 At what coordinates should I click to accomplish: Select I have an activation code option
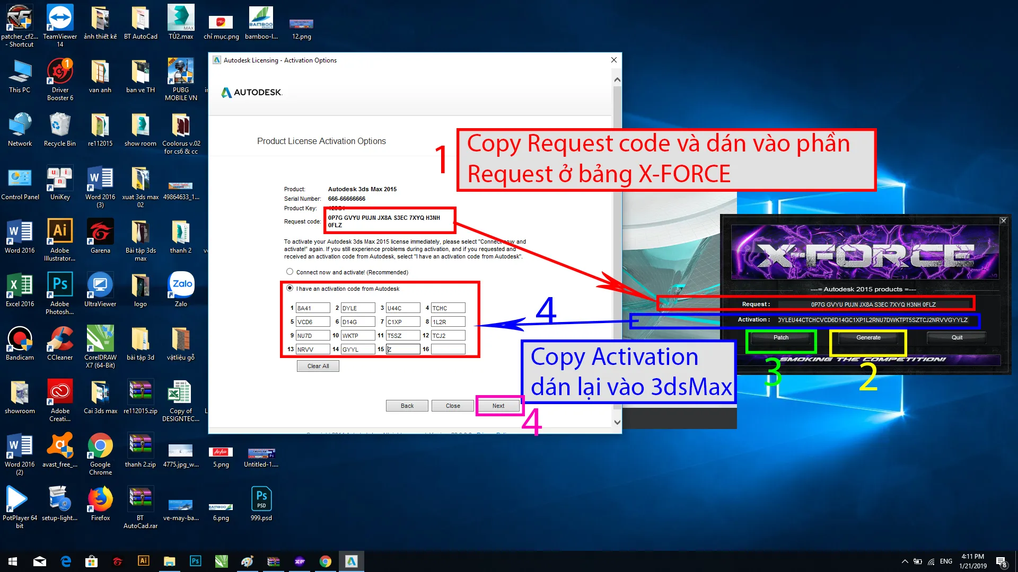[289, 288]
